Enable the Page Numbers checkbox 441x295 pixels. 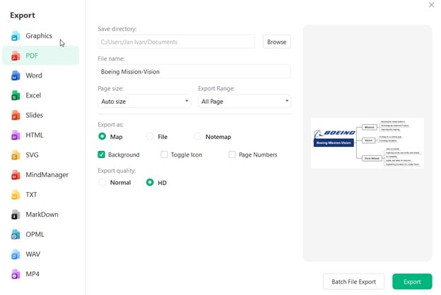point(232,155)
